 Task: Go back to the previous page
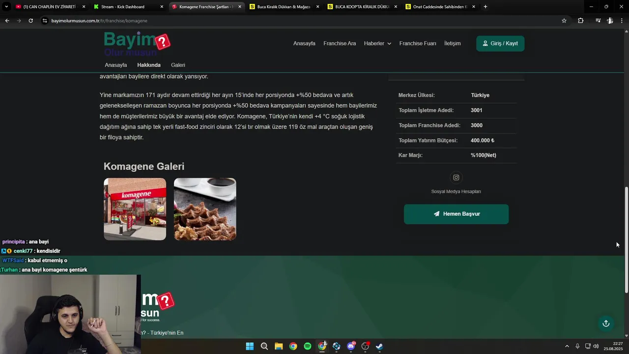click(x=7, y=21)
